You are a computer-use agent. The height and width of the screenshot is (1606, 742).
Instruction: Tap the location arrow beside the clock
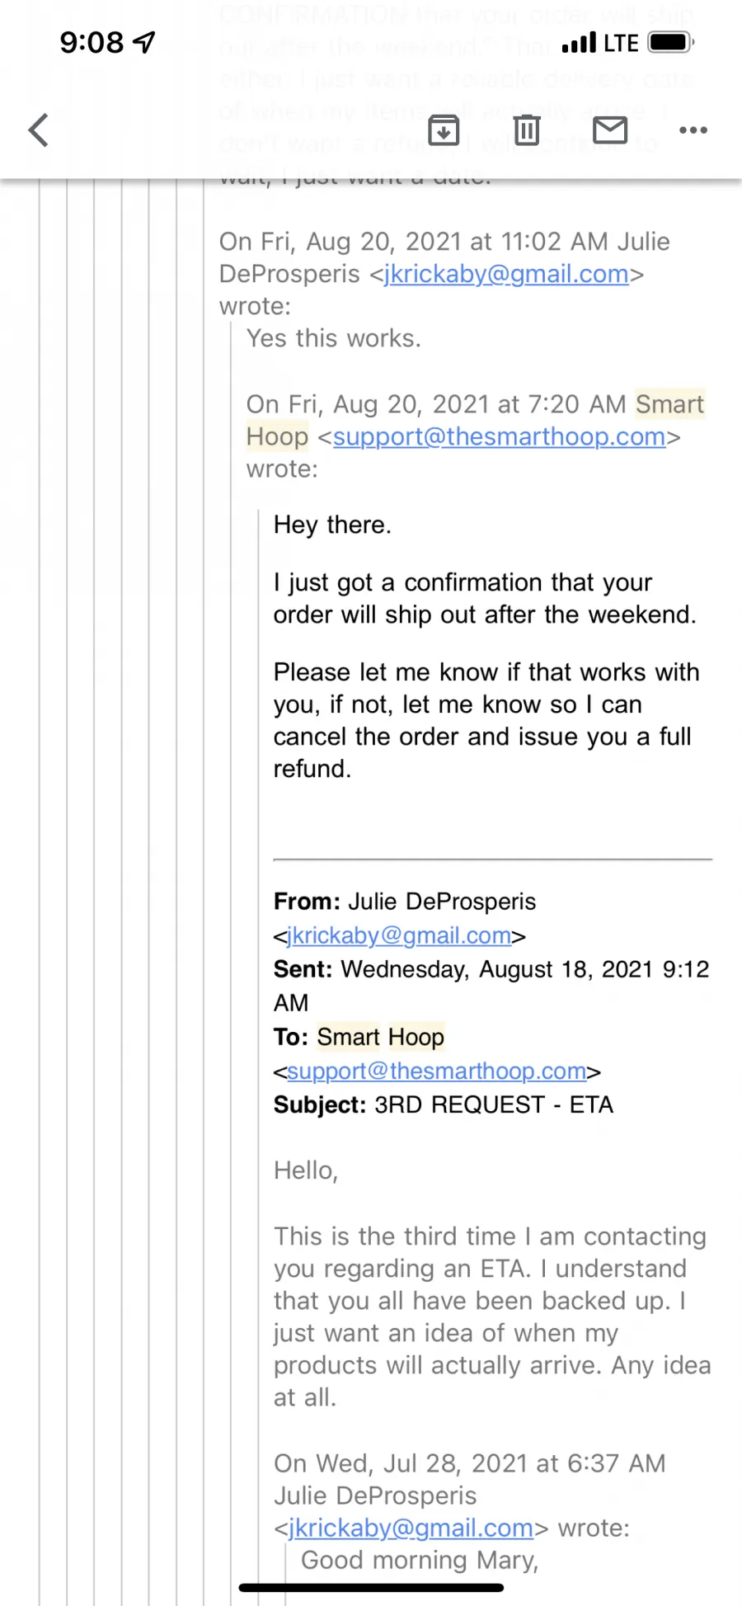144,42
